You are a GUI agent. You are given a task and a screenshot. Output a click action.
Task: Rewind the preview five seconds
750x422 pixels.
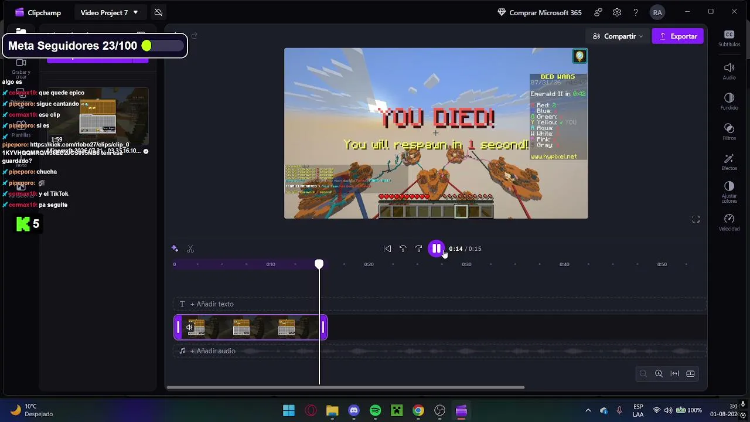[x=403, y=249]
